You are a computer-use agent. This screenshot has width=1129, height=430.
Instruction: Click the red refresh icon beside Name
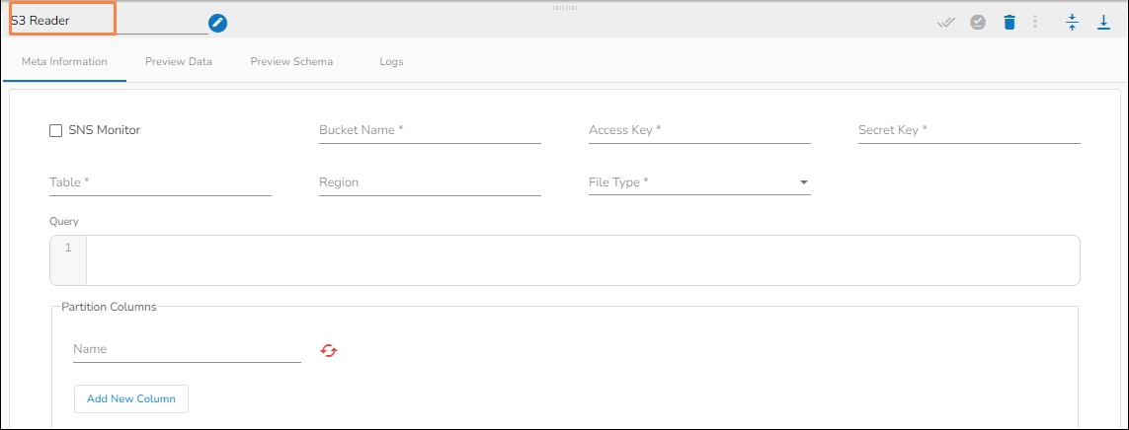[329, 350]
